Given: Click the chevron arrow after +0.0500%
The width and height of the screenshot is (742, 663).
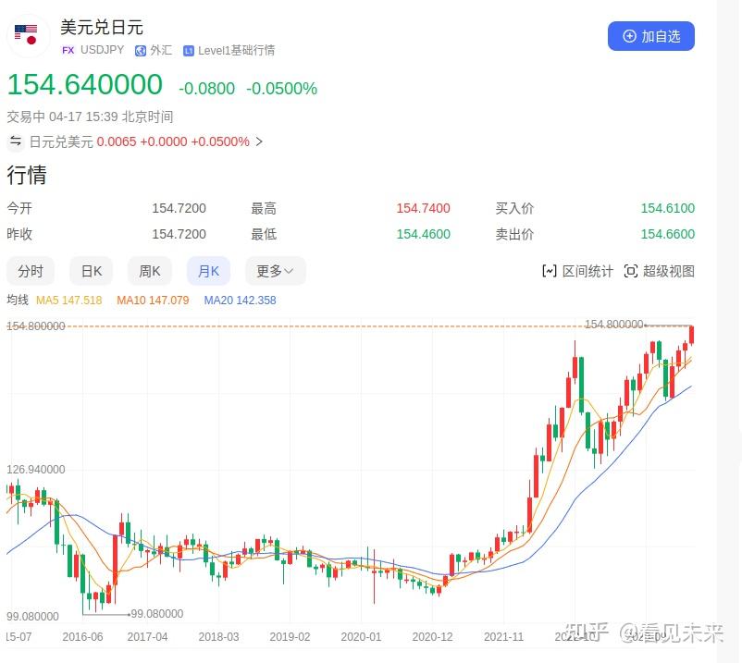Looking at the screenshot, I should 259,141.
